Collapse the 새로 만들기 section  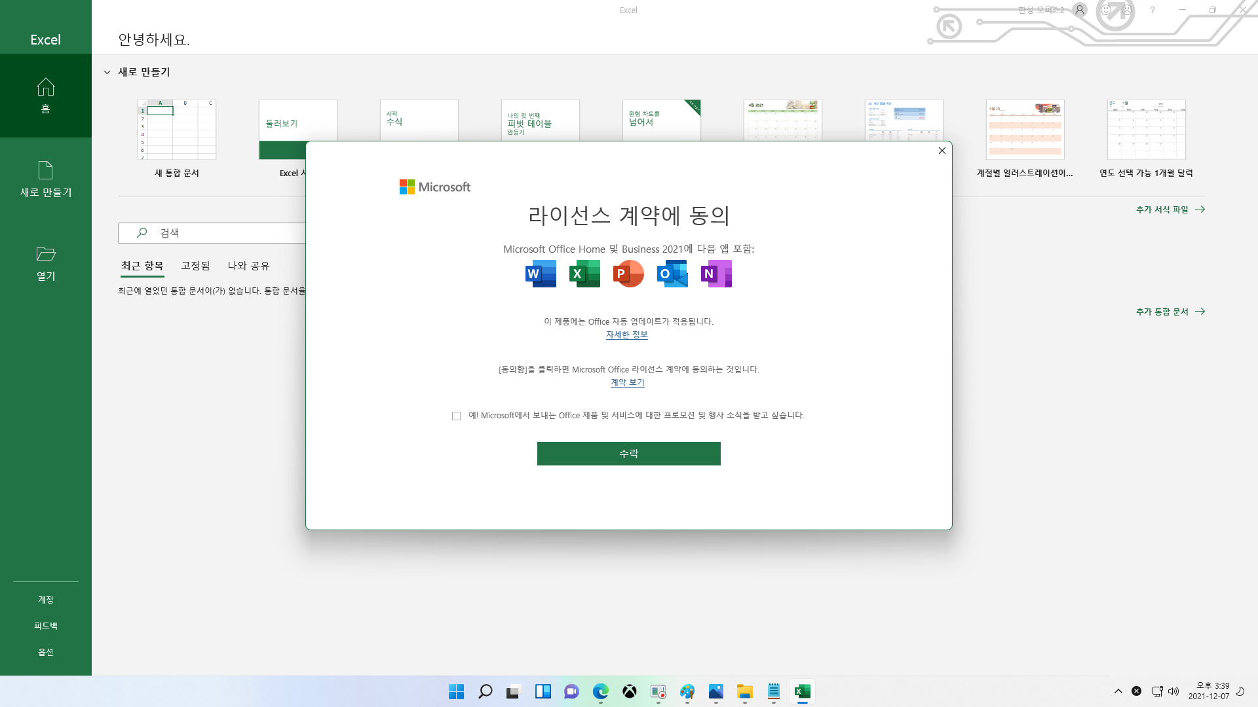pos(107,72)
